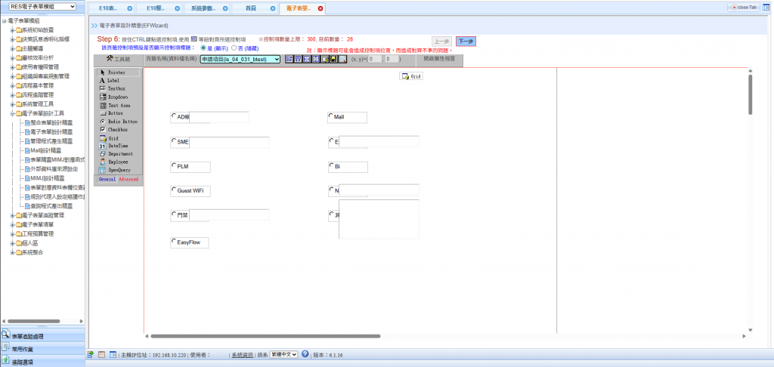The image size is (774, 367).
Task: Click the edit page icon beside yellow disk
Action: pyautogui.click(x=325, y=59)
